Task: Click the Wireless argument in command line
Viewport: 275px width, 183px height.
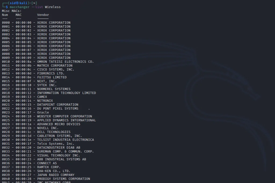Action: [53, 7]
